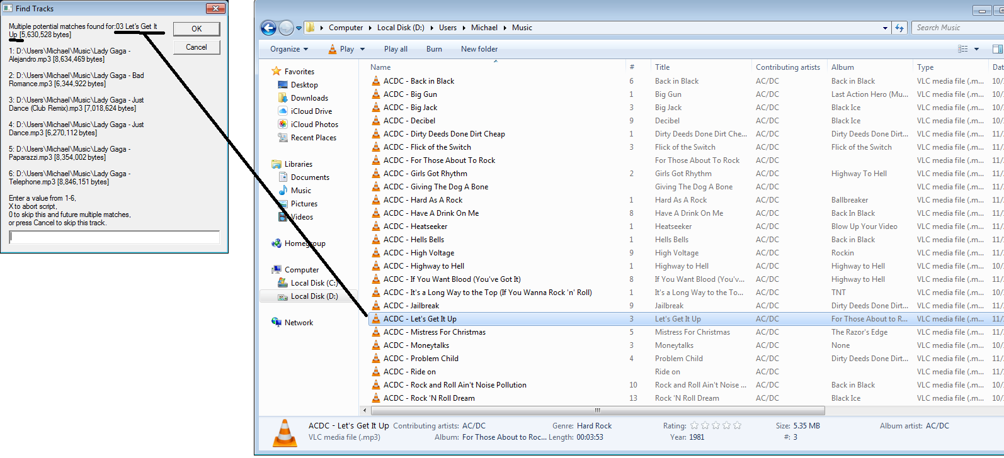Image resolution: width=1004 pixels, height=458 pixels.
Task: Click the value input field in Find Tracks
Action: tap(115, 237)
